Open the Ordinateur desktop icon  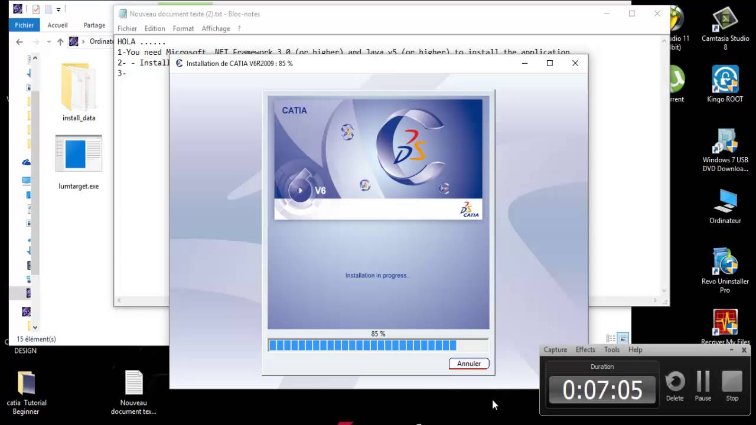coord(725,207)
